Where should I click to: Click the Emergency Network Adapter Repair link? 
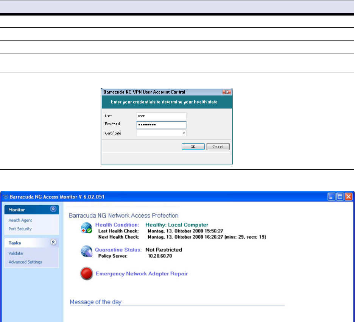coord(142,274)
